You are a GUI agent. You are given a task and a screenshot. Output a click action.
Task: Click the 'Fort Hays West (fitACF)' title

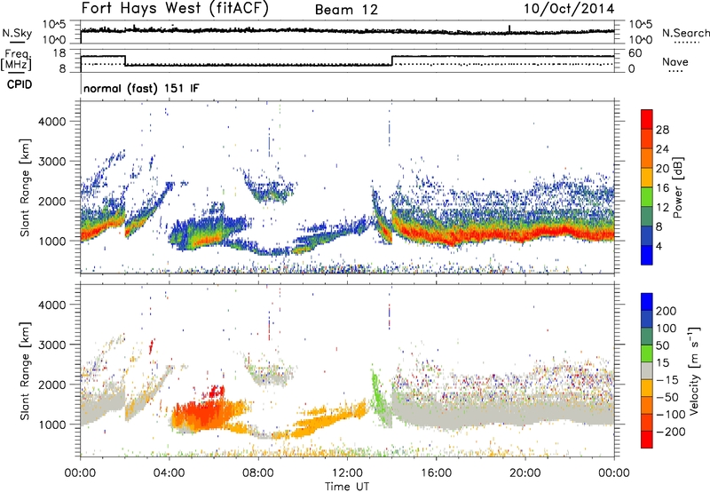click(x=174, y=8)
